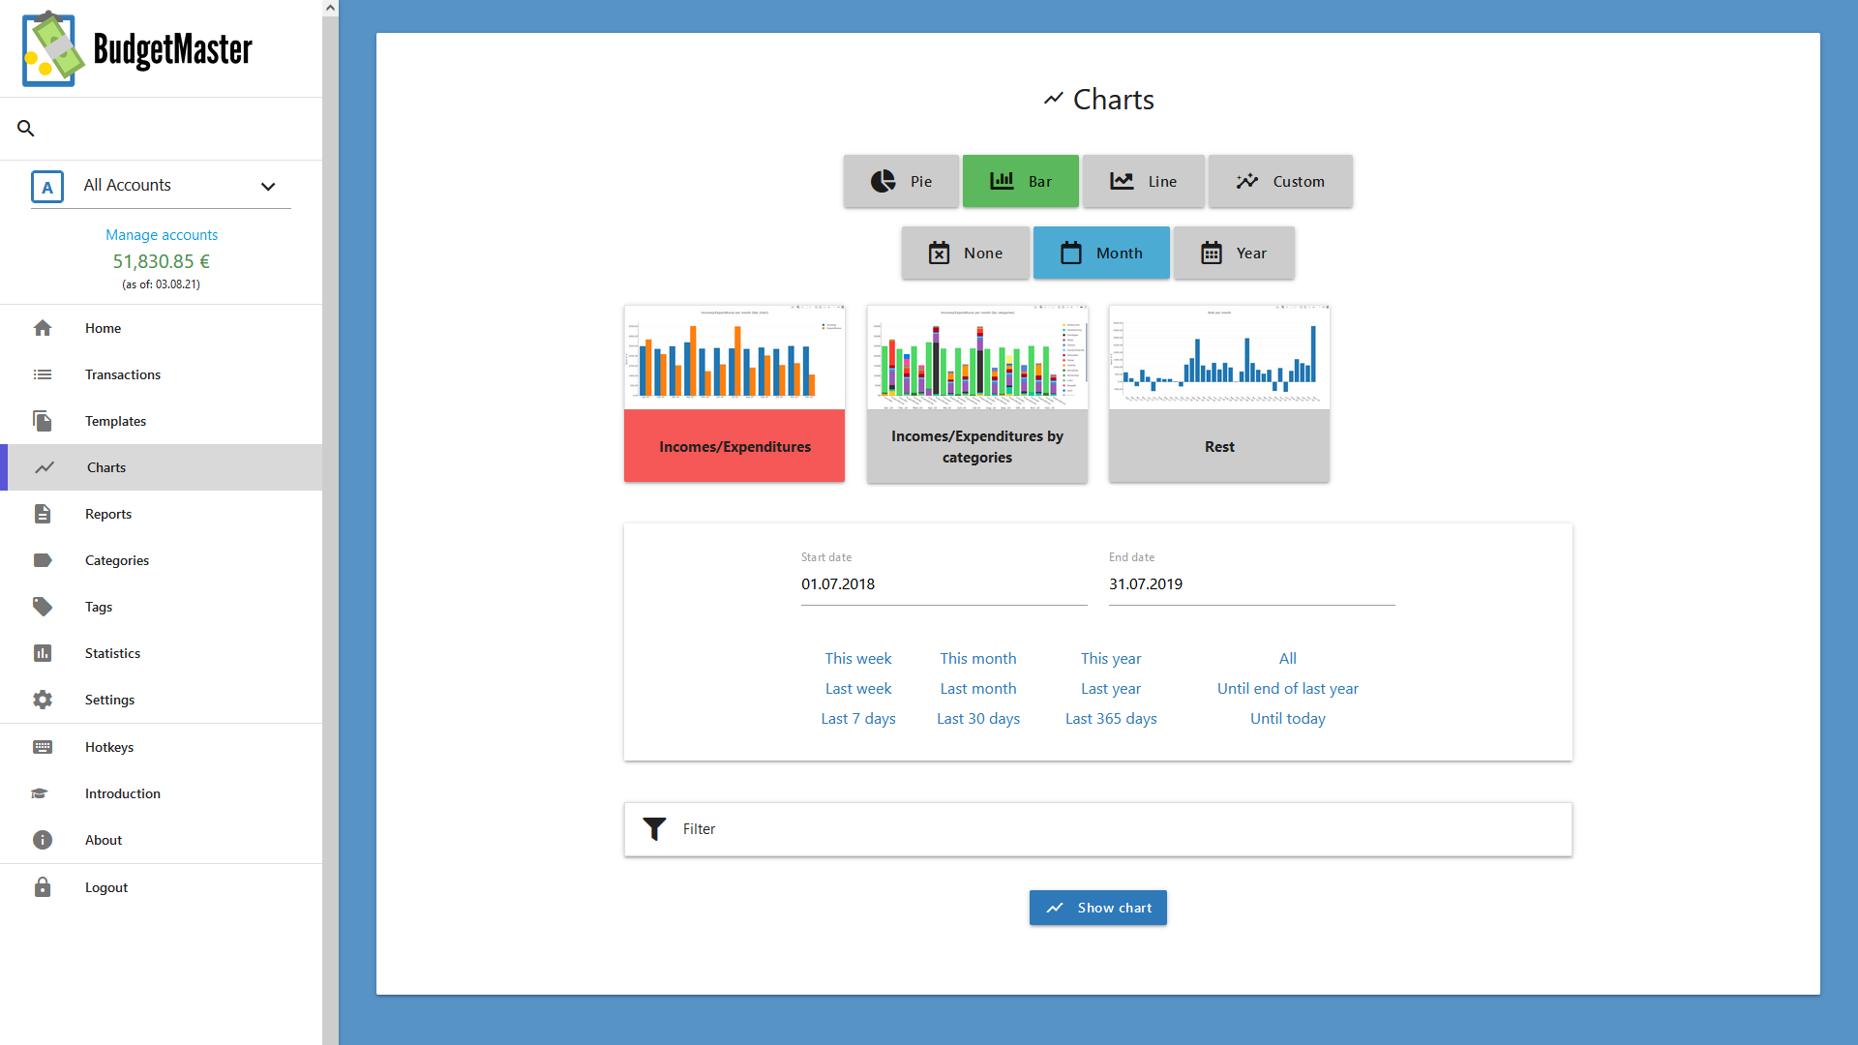The image size is (1858, 1045).
Task: Click the Hotkeys keyboard icon
Action: [x=43, y=747]
